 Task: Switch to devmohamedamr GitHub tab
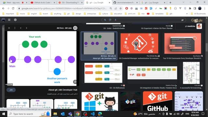(125, 3)
